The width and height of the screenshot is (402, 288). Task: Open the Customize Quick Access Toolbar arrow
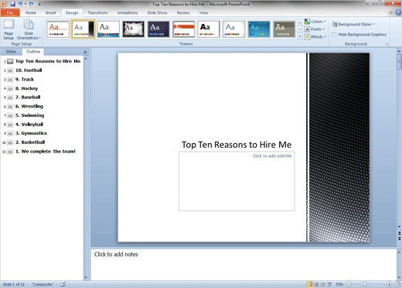(x=39, y=4)
